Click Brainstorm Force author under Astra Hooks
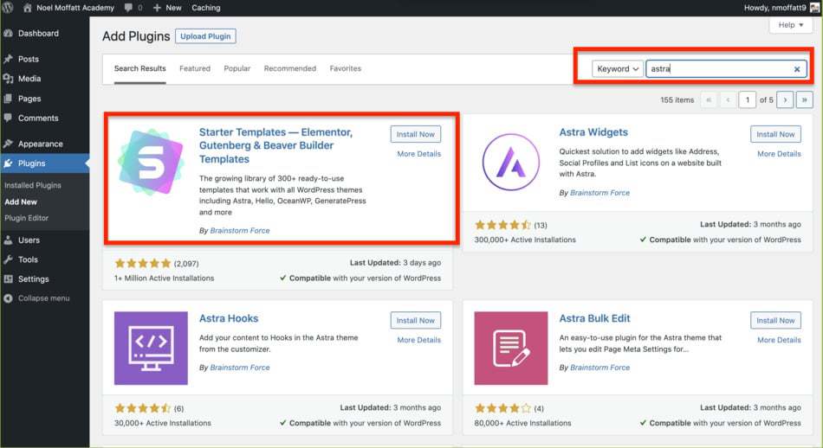Viewport: 823px width, 448px height. (x=240, y=368)
